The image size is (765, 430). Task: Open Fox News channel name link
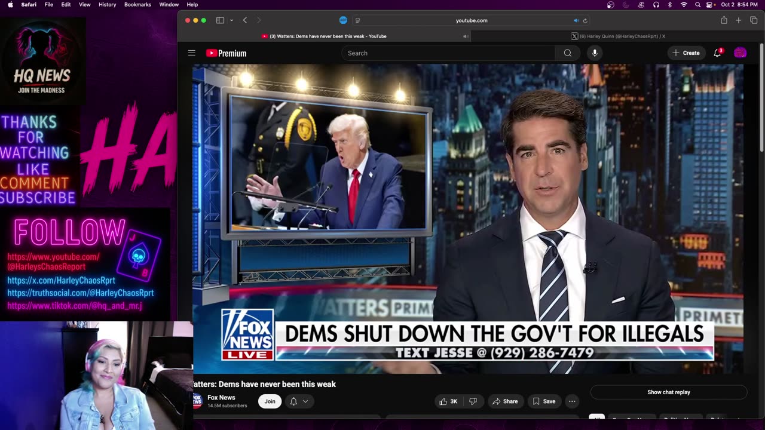[x=221, y=398]
